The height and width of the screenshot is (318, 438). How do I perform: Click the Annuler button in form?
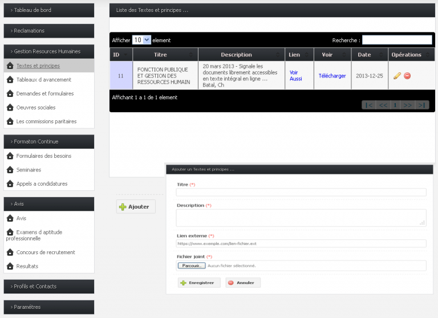click(x=243, y=283)
